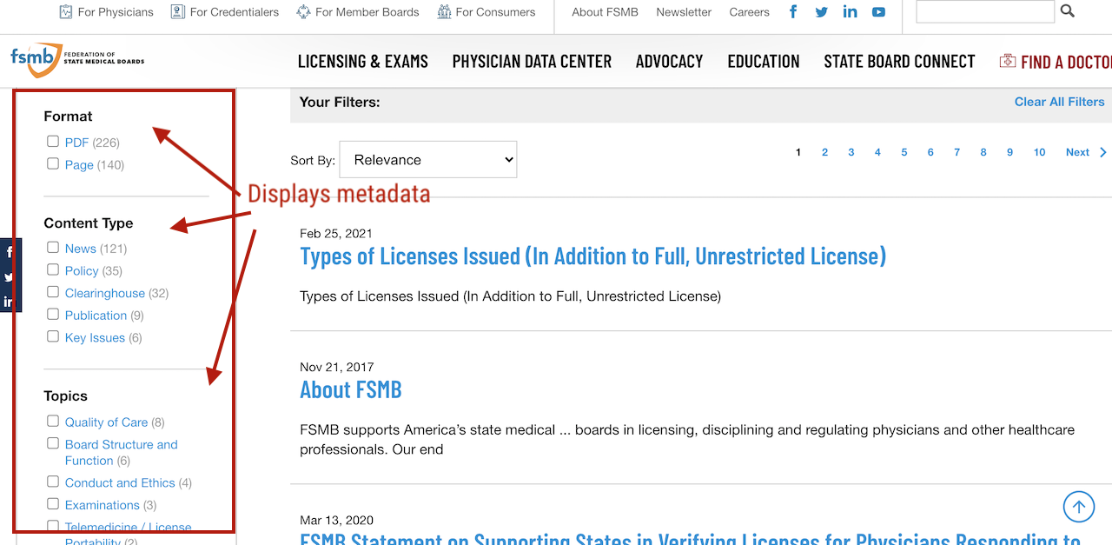Click Find a Doctor menu item
Image resolution: width=1112 pixels, height=545 pixels.
1066,62
